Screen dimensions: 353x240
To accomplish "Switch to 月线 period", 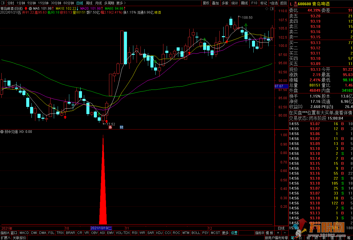I will 98,3.
